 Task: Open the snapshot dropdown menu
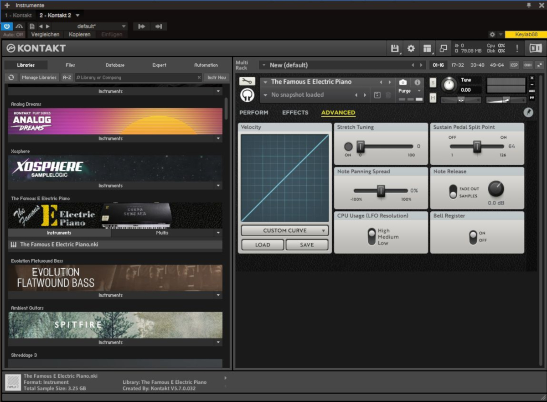265,95
